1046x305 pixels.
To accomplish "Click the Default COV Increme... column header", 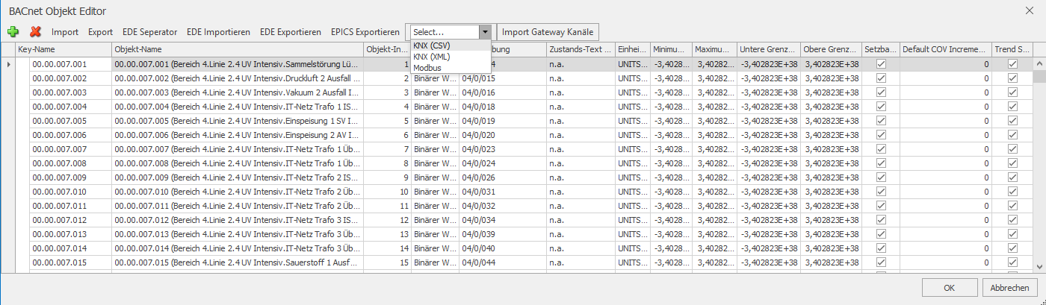I will click(x=945, y=50).
